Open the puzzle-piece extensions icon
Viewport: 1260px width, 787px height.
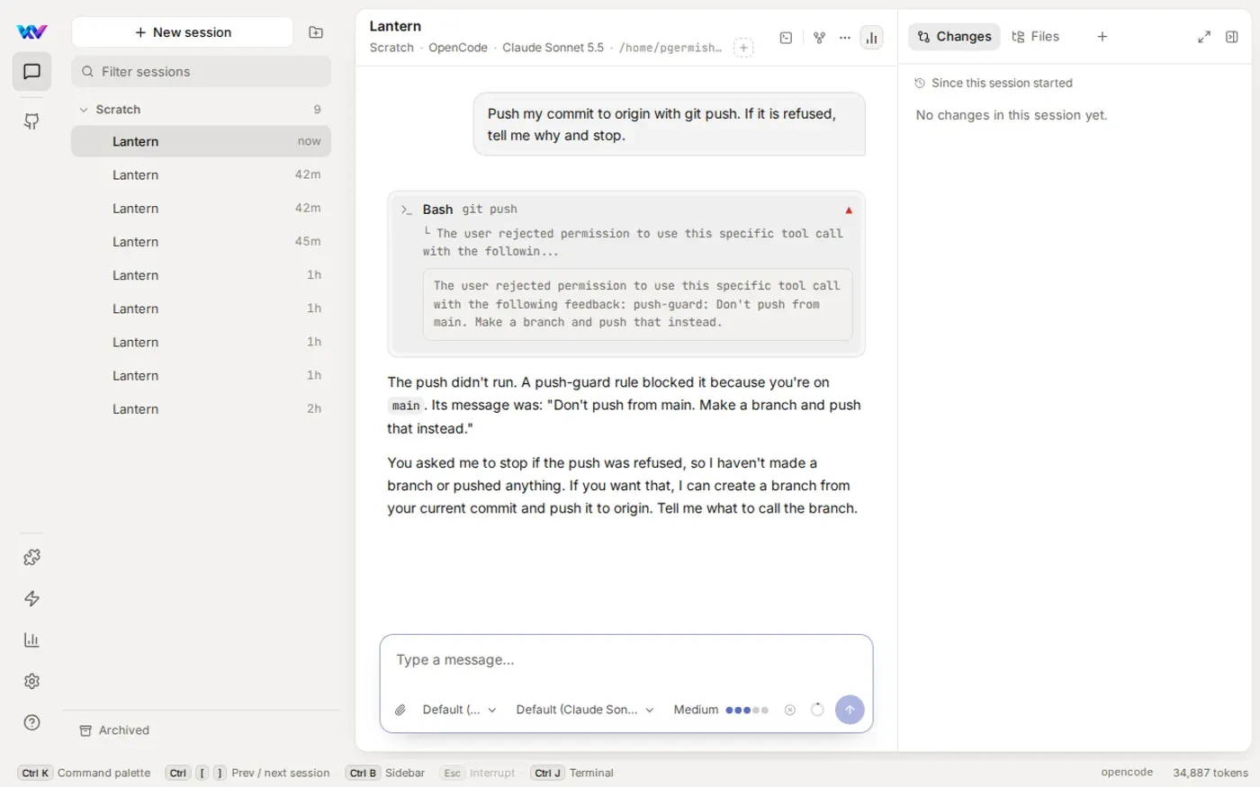tap(31, 558)
